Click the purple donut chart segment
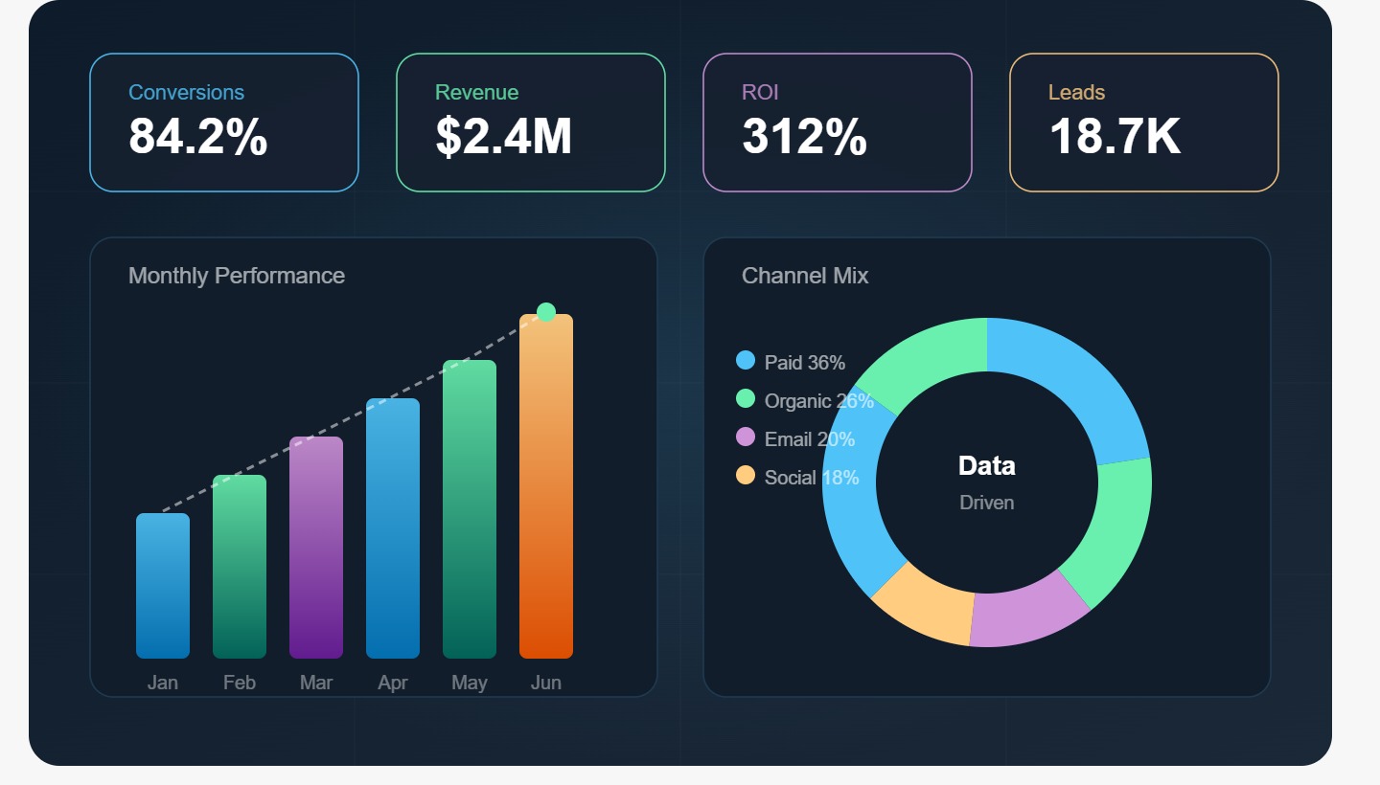 tap(1029, 612)
